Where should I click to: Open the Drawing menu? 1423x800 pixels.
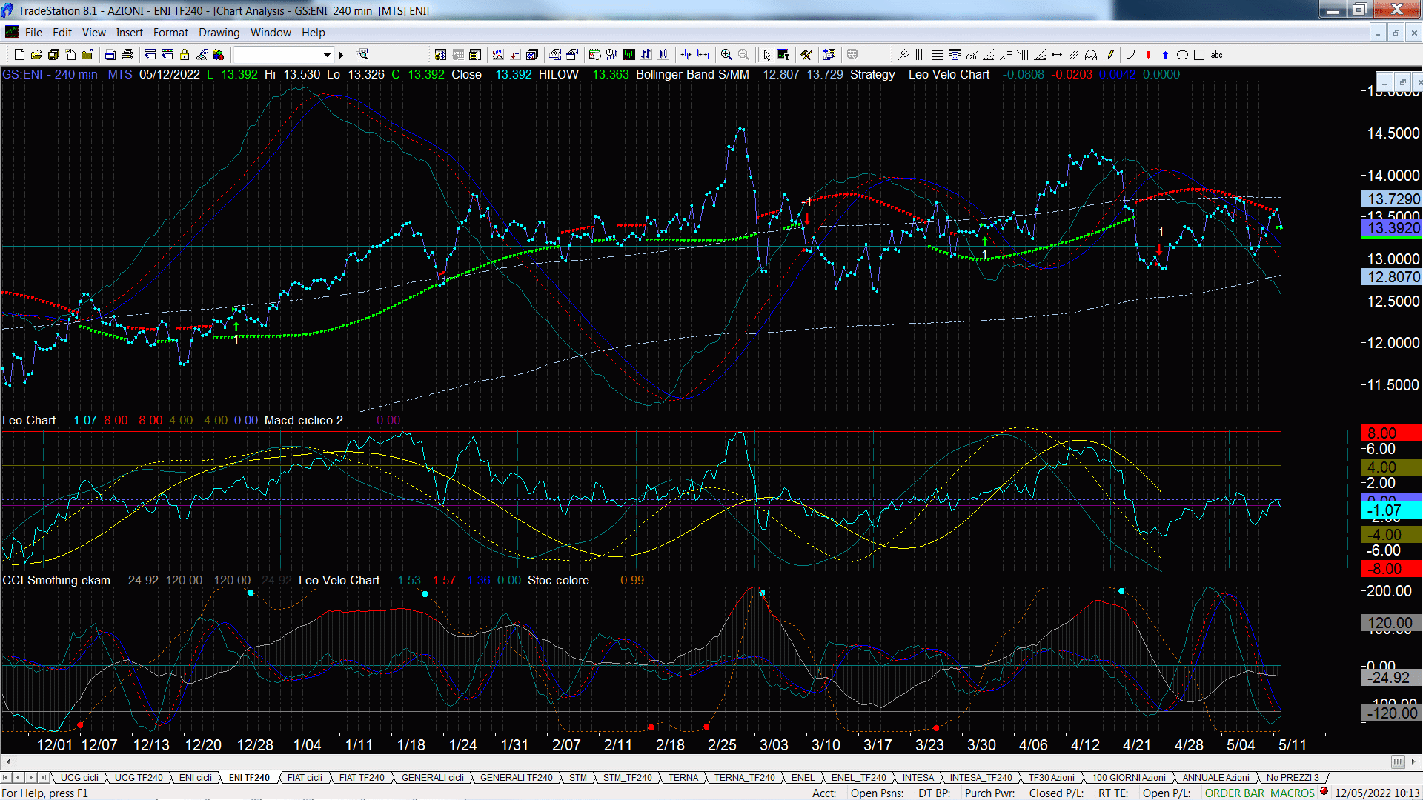[x=219, y=33]
